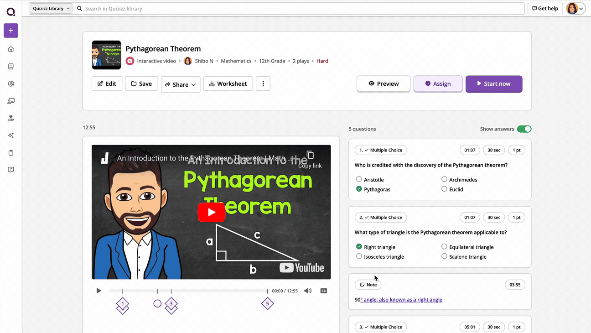Screen dimensions: 591x333
Task: Click the channel logo on video corner
Action: tap(105, 158)
